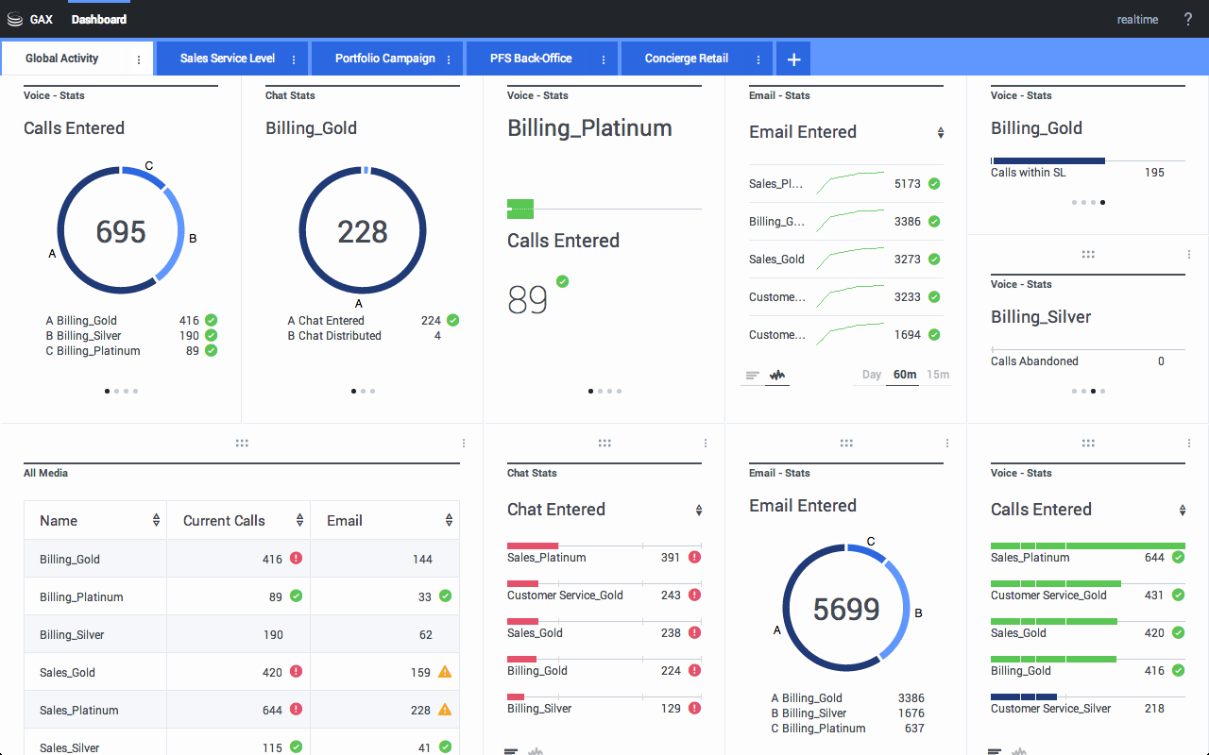Toggle sort order on Chat Entered widget
This screenshot has width=1209, height=755.
pos(699,511)
